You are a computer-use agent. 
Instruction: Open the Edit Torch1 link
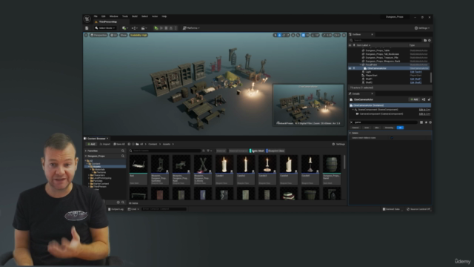click(415, 72)
